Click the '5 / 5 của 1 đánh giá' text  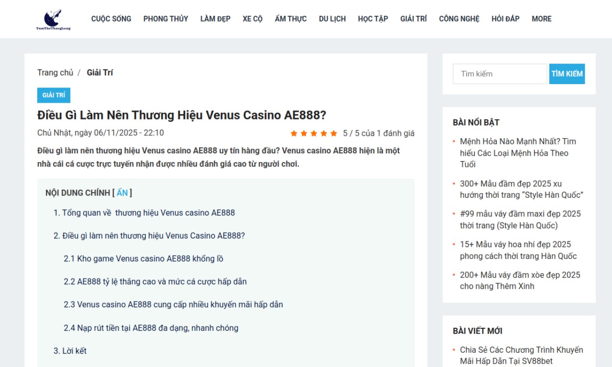click(x=379, y=133)
